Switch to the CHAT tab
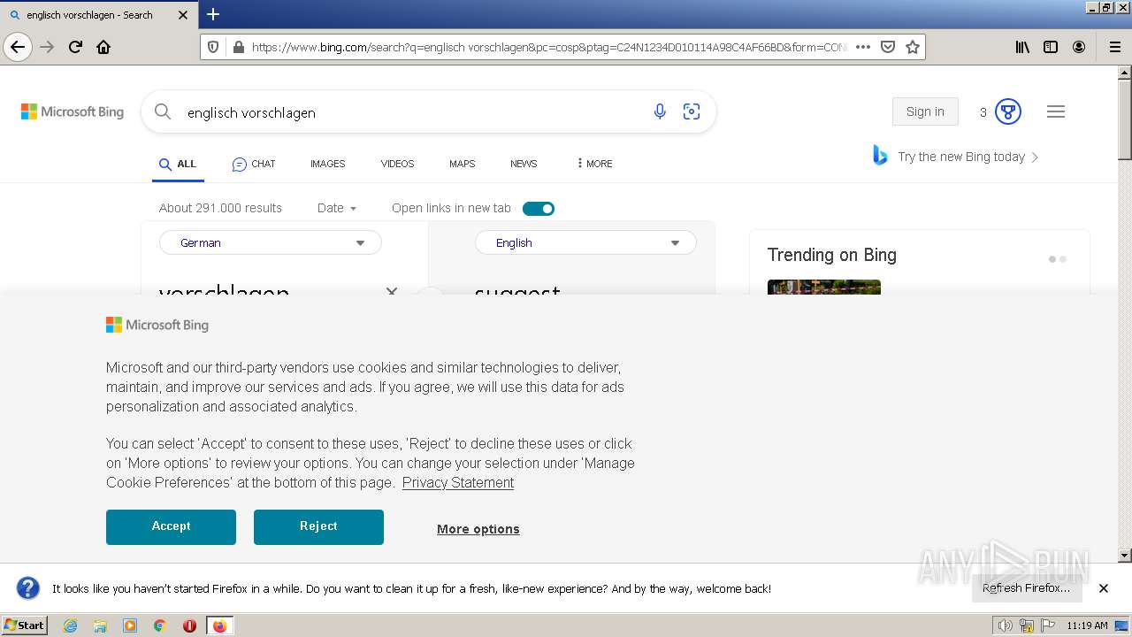Image resolution: width=1132 pixels, height=637 pixels. [254, 164]
